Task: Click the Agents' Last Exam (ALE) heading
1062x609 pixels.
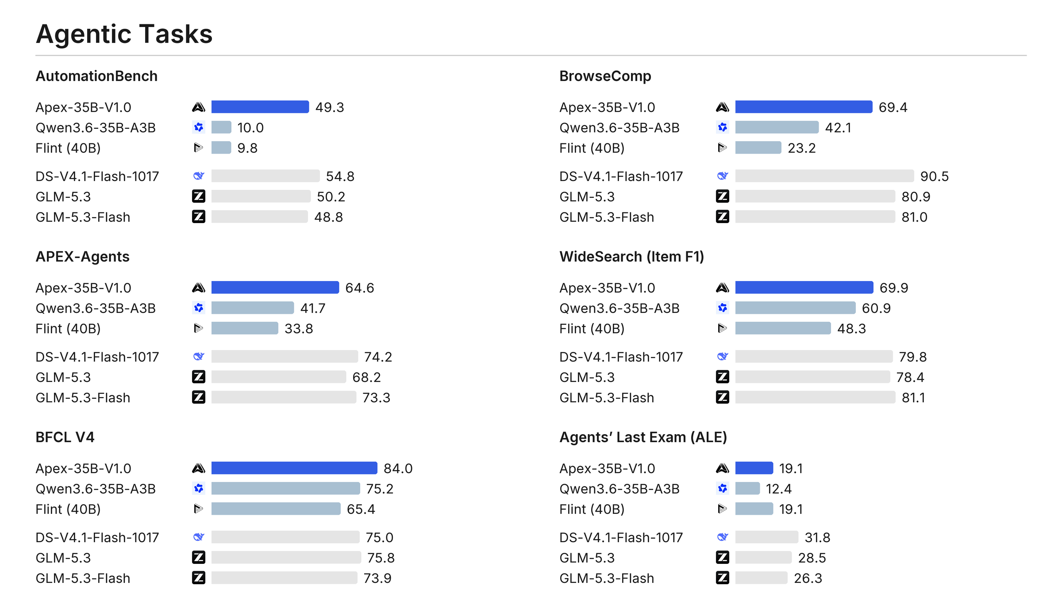Action: [x=643, y=437]
